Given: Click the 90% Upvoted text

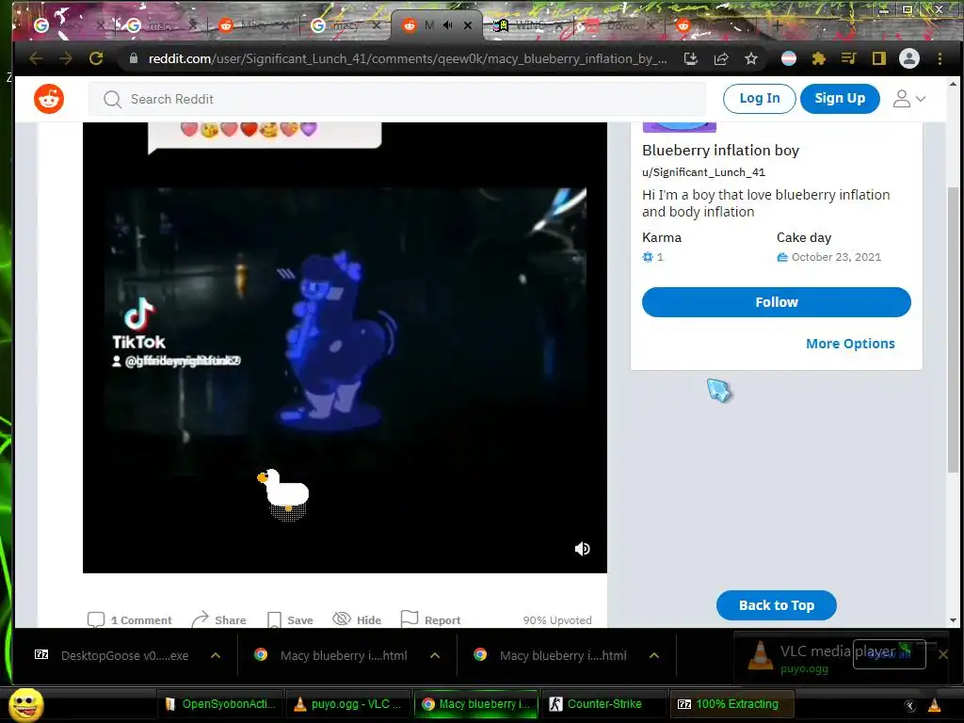Looking at the screenshot, I should (x=557, y=620).
